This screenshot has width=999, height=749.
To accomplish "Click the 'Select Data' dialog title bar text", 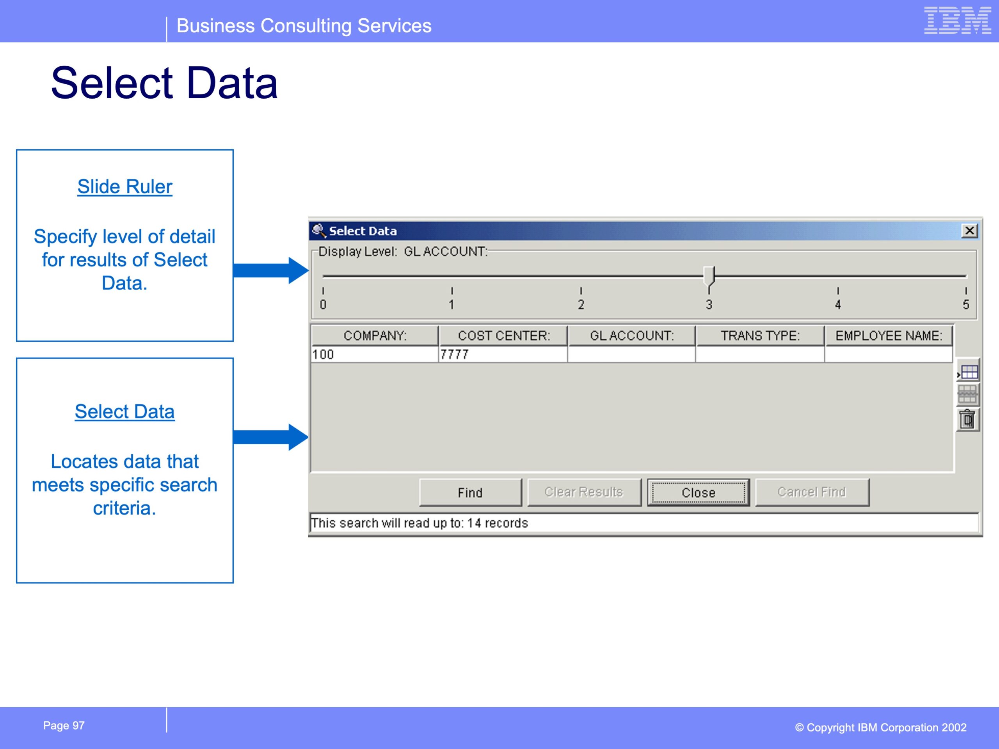I will (x=363, y=231).
